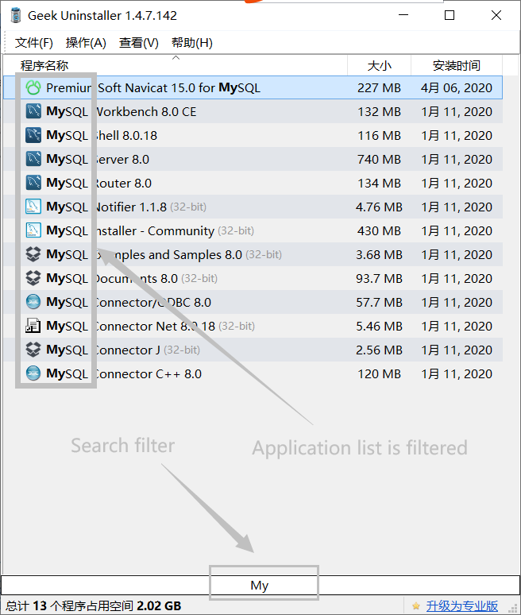Select the Navicat 15.0 for MySQL row
The height and width of the screenshot is (615, 521).
(253, 88)
